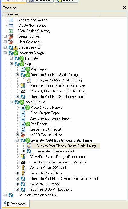Collapse the Implement Design node

coord(5,53)
